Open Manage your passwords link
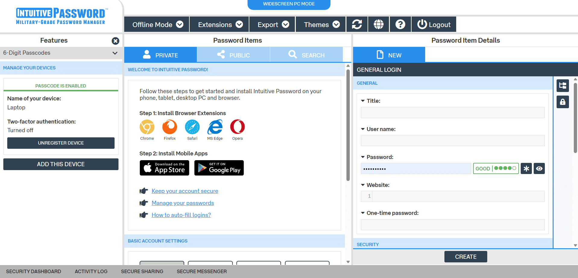Viewport: 578px width, 278px height. pyautogui.click(x=183, y=203)
